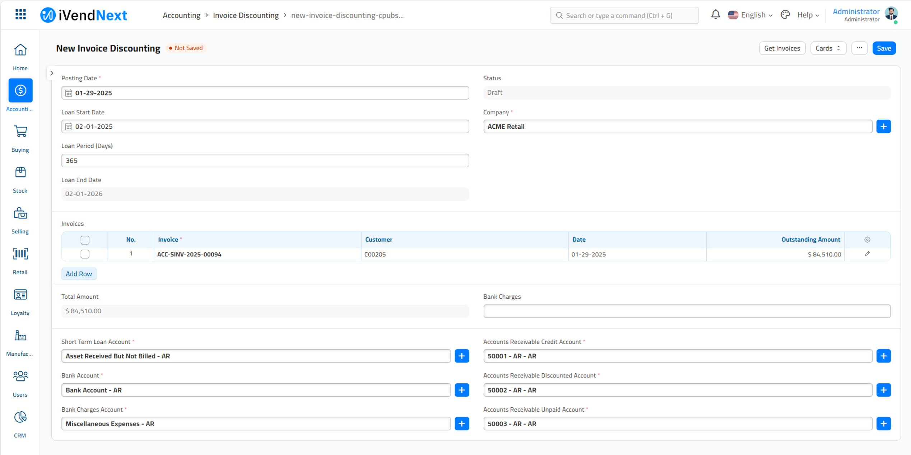Check the invoice table header checkbox
Image resolution: width=911 pixels, height=455 pixels.
tap(85, 240)
